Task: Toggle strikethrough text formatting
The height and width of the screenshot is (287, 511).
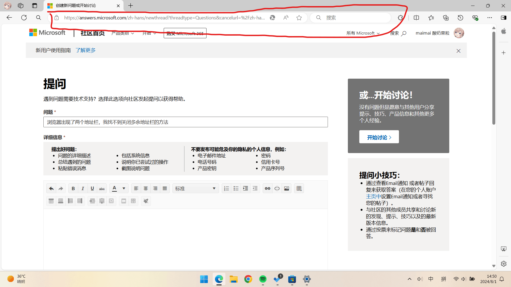Action: pyautogui.click(x=102, y=188)
